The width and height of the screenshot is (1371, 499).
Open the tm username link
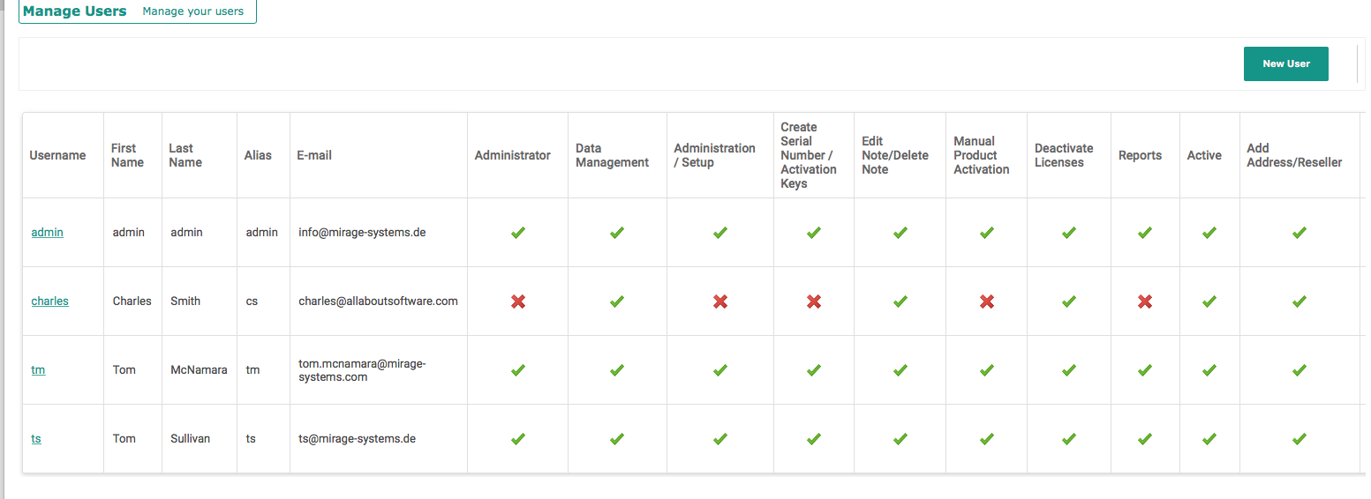pos(38,370)
